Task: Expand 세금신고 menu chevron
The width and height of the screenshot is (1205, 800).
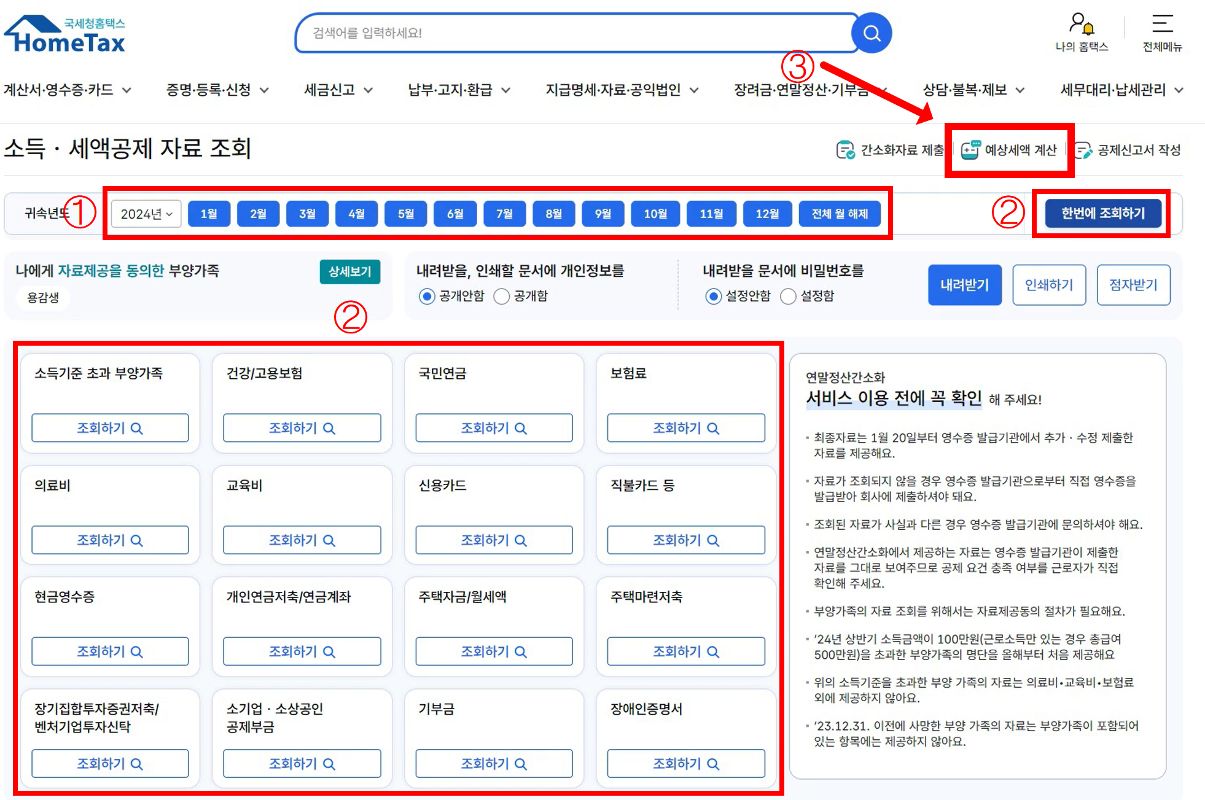Action: pos(368,90)
